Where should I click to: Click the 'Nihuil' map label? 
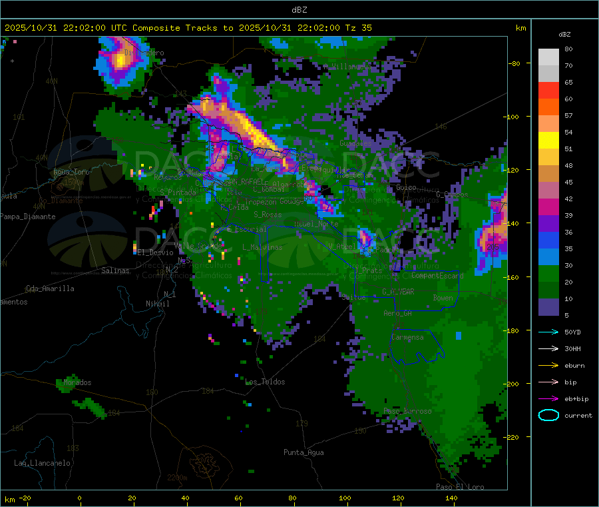pyautogui.click(x=157, y=304)
